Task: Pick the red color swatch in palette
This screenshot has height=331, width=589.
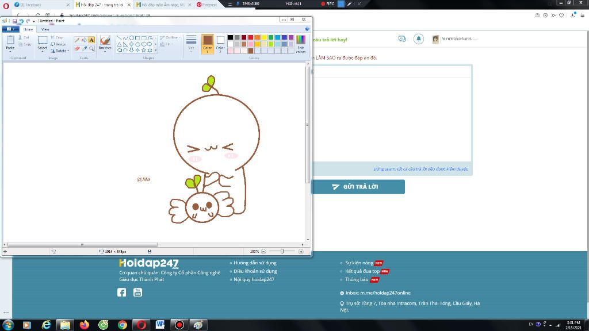Action: tap(251, 37)
